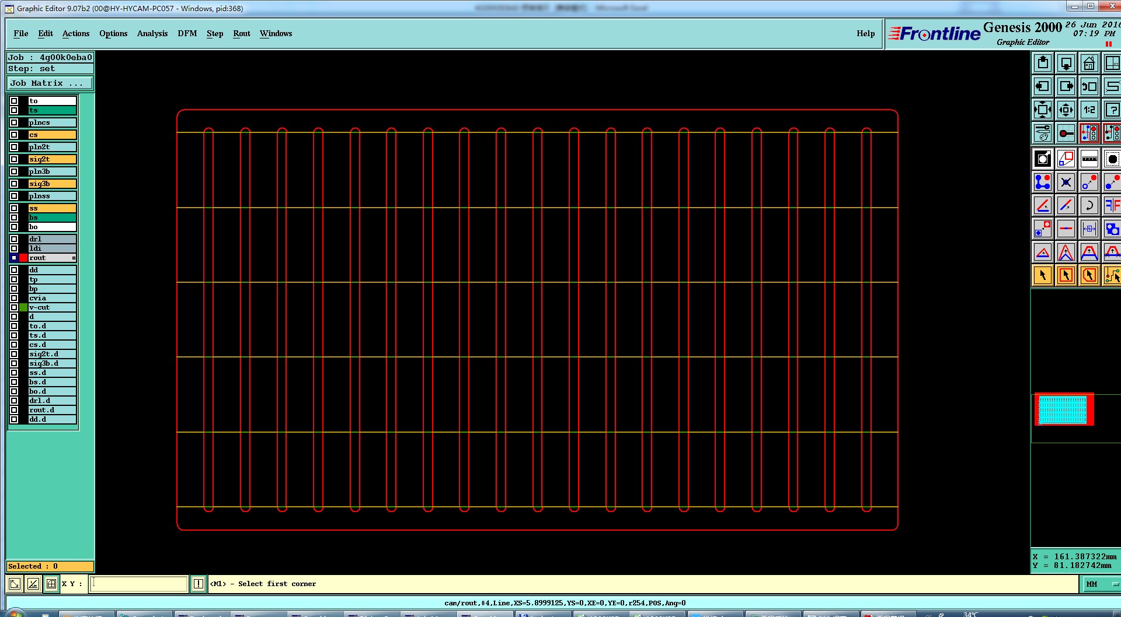Click the 1:2 scale zoom icon
1121x617 pixels.
[x=1089, y=110]
